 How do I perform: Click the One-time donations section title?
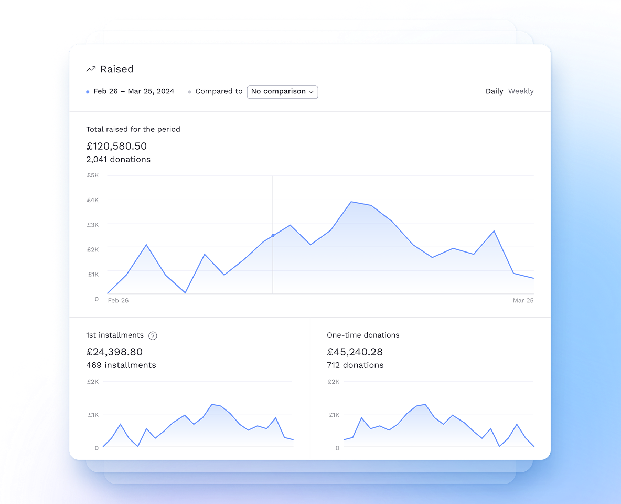[363, 335]
